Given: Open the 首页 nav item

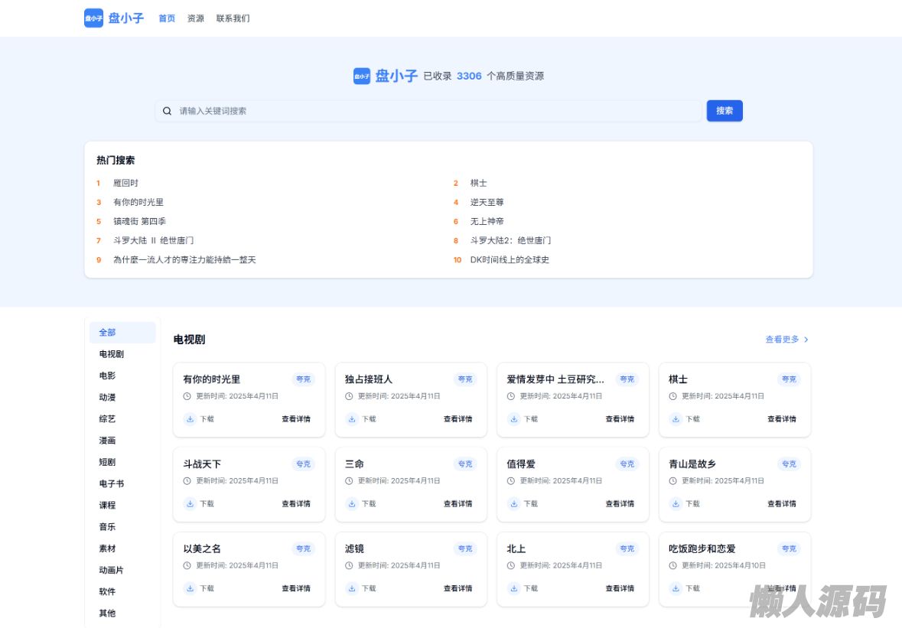Looking at the screenshot, I should 167,18.
